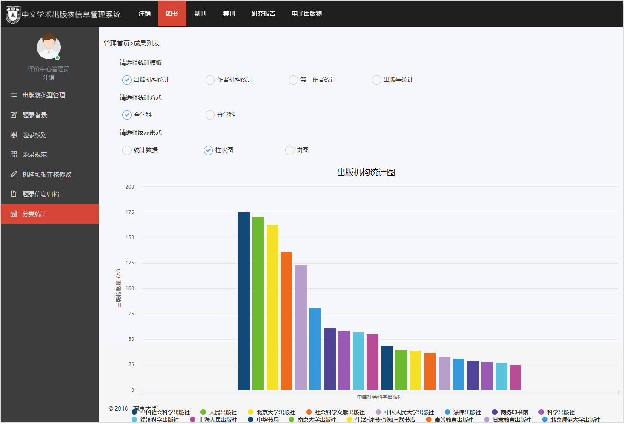Click the bar chart icon beside 分类统计
The width and height of the screenshot is (624, 424).
tap(14, 214)
